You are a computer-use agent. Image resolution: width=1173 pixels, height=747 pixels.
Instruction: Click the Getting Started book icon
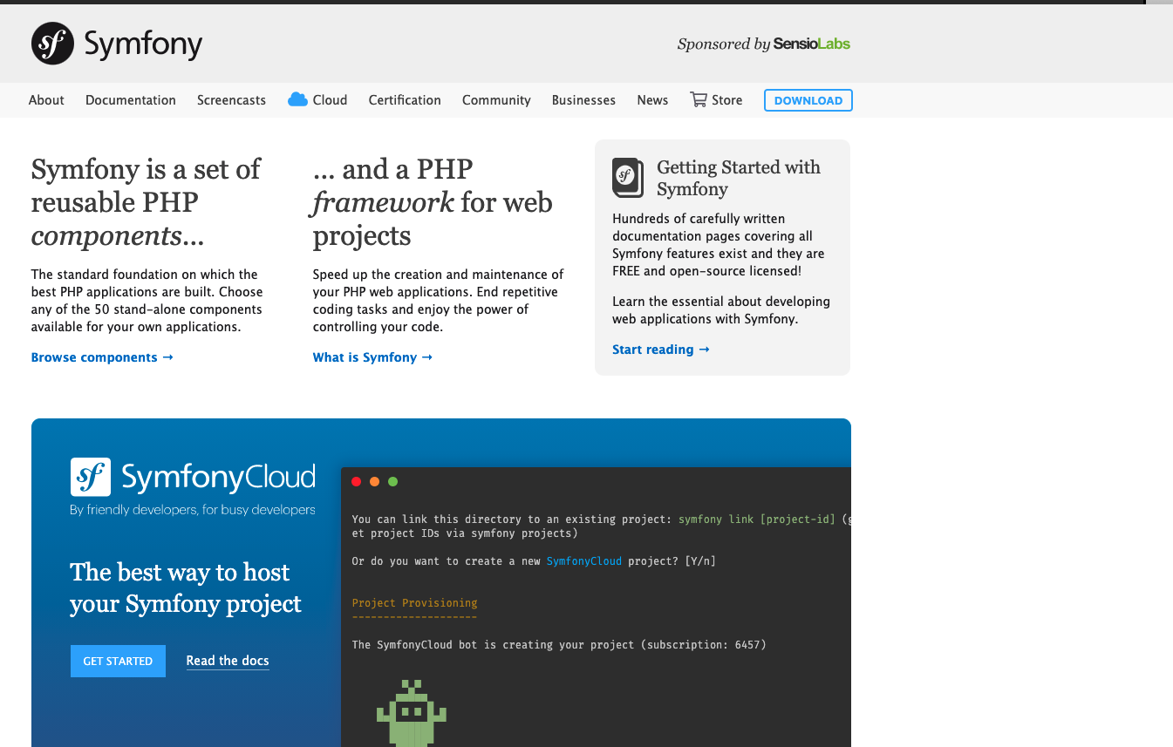point(628,178)
